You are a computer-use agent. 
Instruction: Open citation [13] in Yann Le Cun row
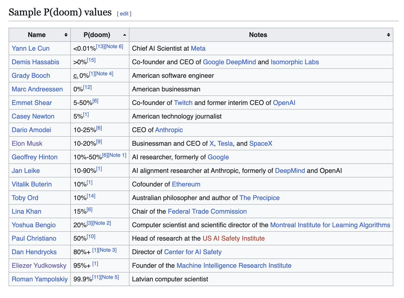[100, 46]
